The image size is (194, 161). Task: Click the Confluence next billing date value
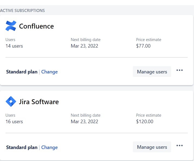pos(84,46)
